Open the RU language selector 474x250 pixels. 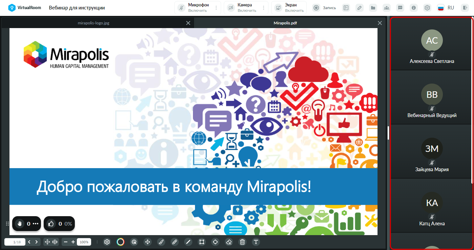click(x=446, y=8)
